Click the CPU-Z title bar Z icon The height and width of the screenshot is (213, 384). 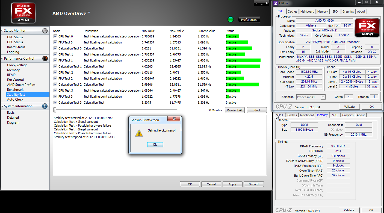click(x=276, y=3)
